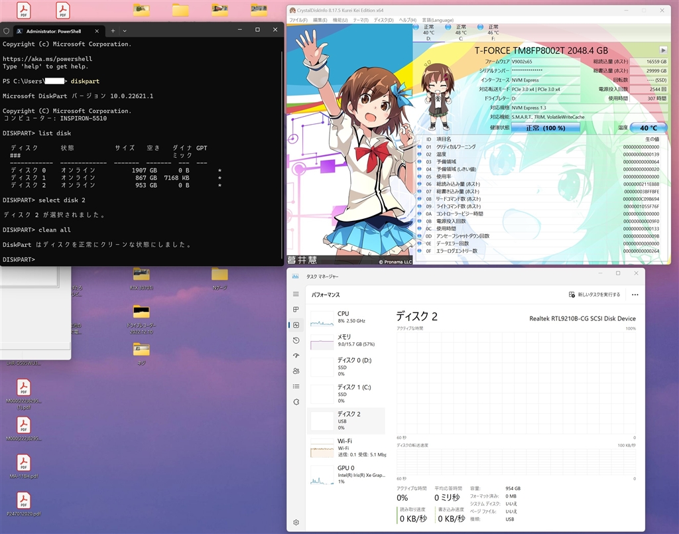Click the PowerShell tab icon
This screenshot has width=679, height=534.
(19, 31)
